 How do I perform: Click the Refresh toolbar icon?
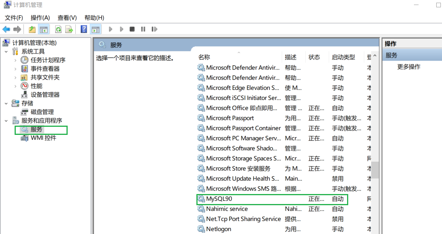(58, 29)
